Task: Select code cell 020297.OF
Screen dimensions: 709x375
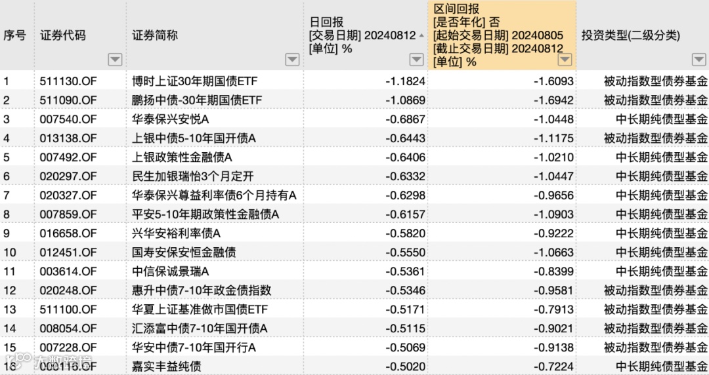Action: click(68, 176)
